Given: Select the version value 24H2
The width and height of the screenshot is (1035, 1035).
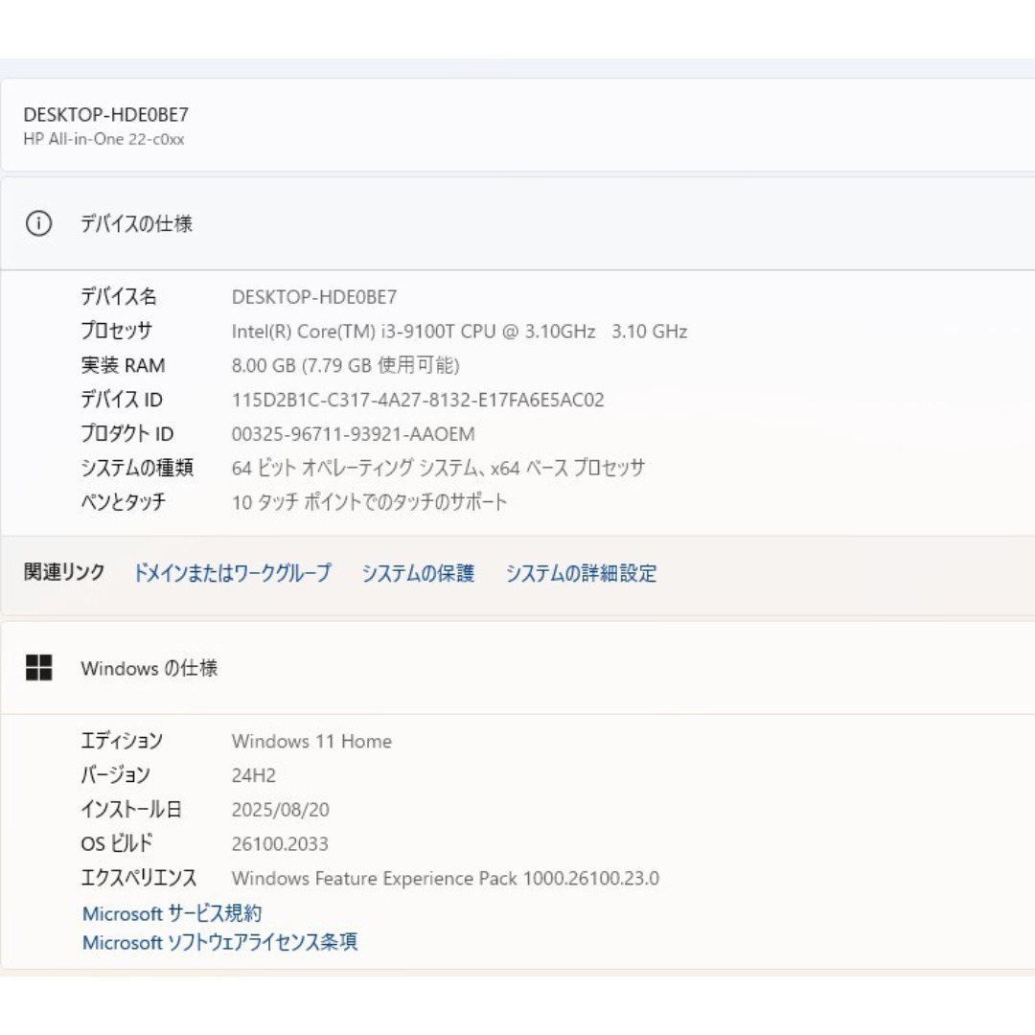Looking at the screenshot, I should [x=253, y=775].
